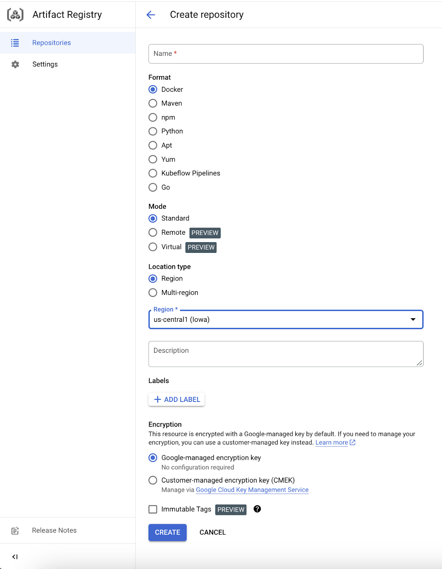Select the Maven format radio button
442x569 pixels.
point(153,103)
